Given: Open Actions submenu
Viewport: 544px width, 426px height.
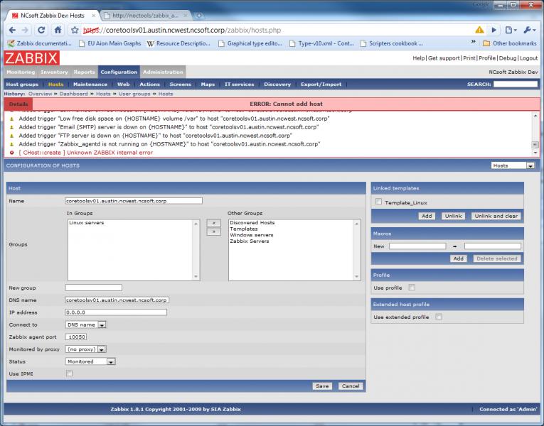Looking at the screenshot, I should pyautogui.click(x=149, y=84).
